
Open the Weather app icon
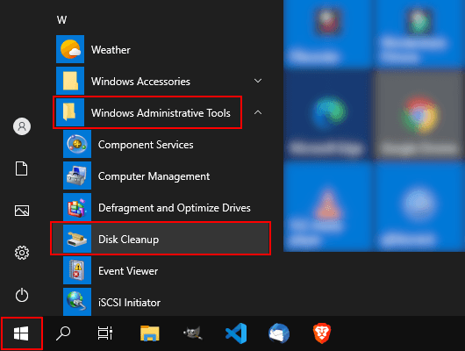[70, 49]
